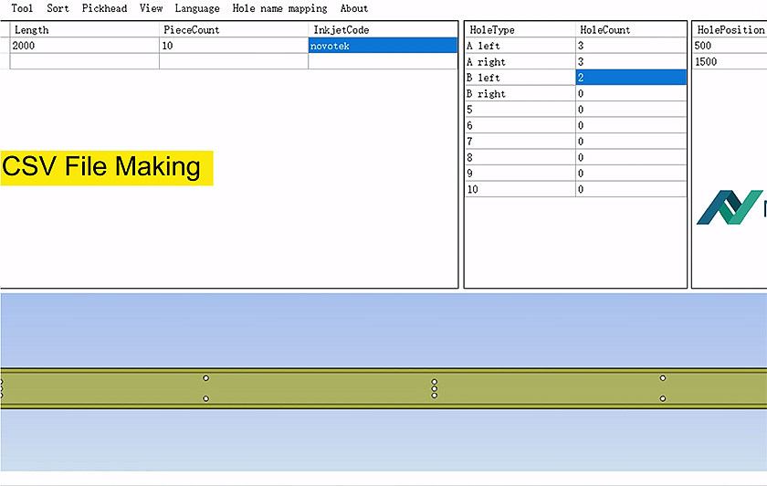Select hole type row 9
The height and width of the screenshot is (486, 767).
click(x=520, y=173)
